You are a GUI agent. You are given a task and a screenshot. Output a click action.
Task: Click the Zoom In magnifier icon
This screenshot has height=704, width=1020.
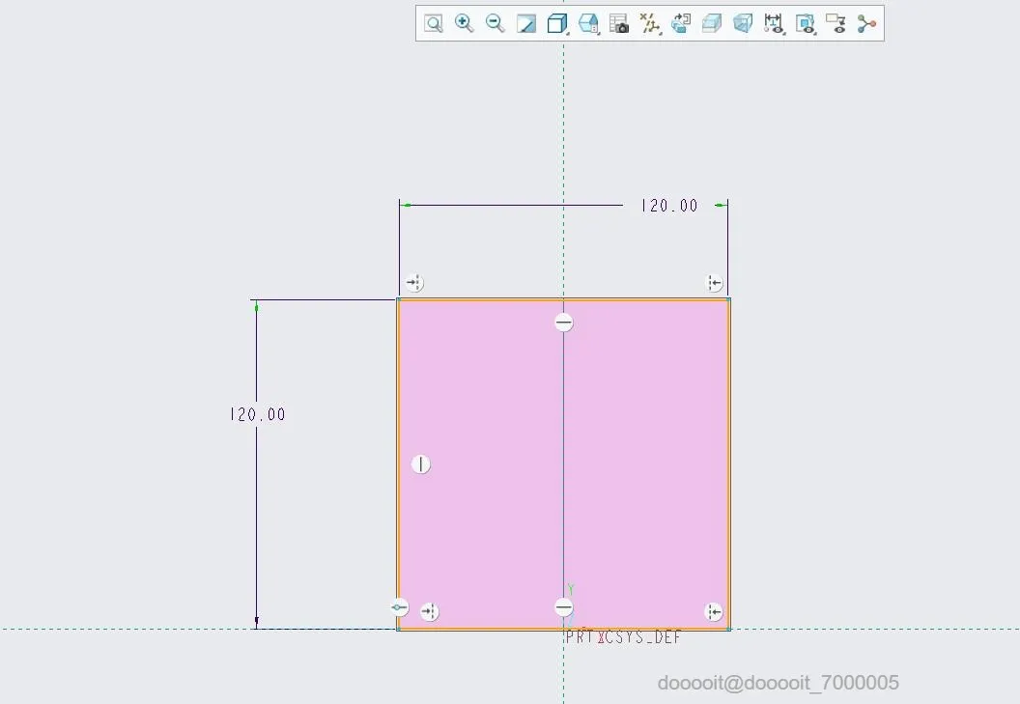(x=464, y=24)
